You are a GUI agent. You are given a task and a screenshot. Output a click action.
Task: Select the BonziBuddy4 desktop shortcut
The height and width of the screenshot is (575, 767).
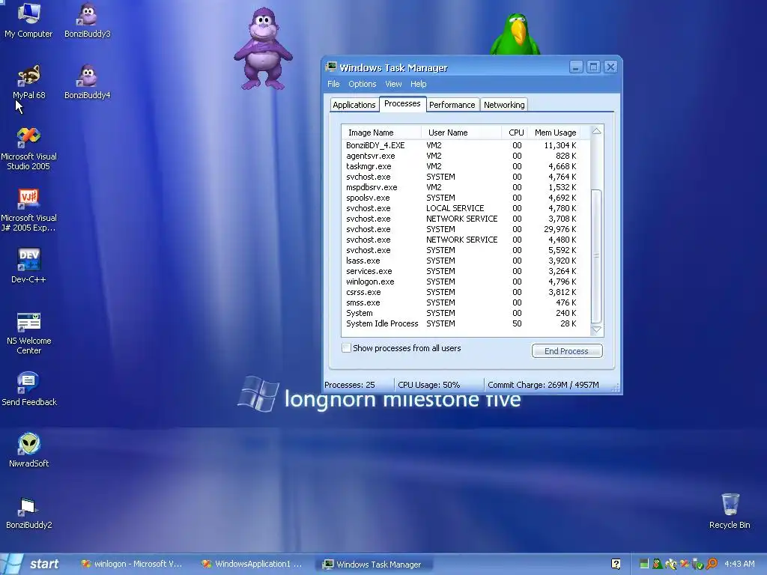[x=88, y=82]
